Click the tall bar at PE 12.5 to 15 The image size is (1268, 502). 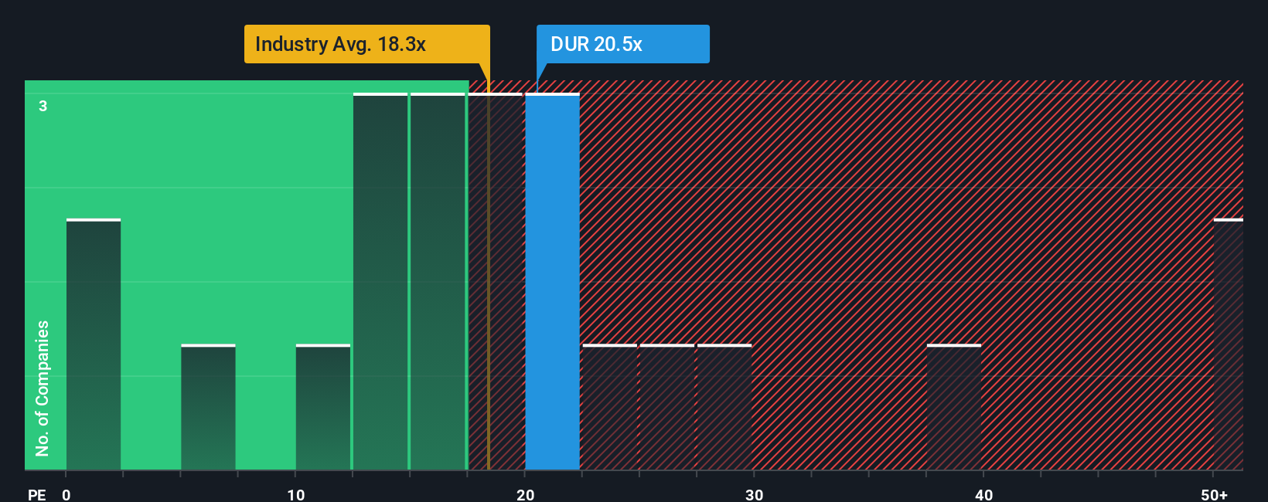point(380,282)
